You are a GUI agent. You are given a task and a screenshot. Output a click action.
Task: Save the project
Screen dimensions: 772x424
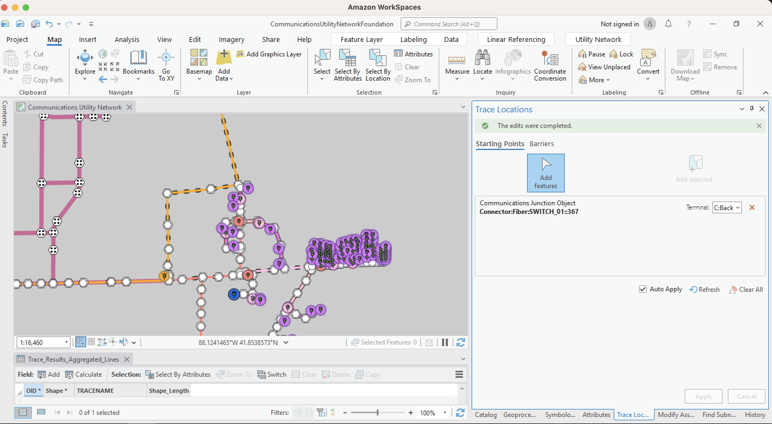tap(35, 24)
